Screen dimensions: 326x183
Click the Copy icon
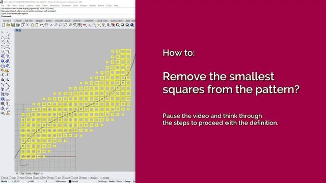click(x=32, y=25)
